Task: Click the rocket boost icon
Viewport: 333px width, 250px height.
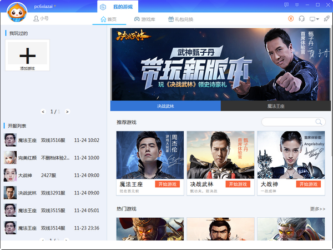Action: (326, 19)
